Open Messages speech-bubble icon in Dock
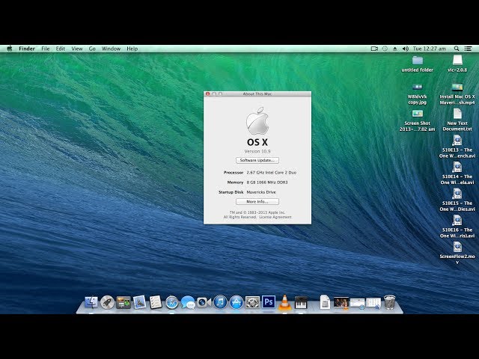 (x=188, y=302)
